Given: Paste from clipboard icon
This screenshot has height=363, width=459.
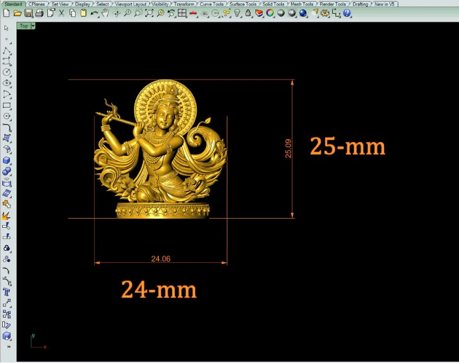Looking at the screenshot, I should click(x=84, y=13).
